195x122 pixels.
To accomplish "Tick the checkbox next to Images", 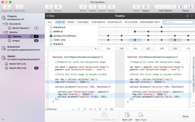I will [x=42, y=41].
